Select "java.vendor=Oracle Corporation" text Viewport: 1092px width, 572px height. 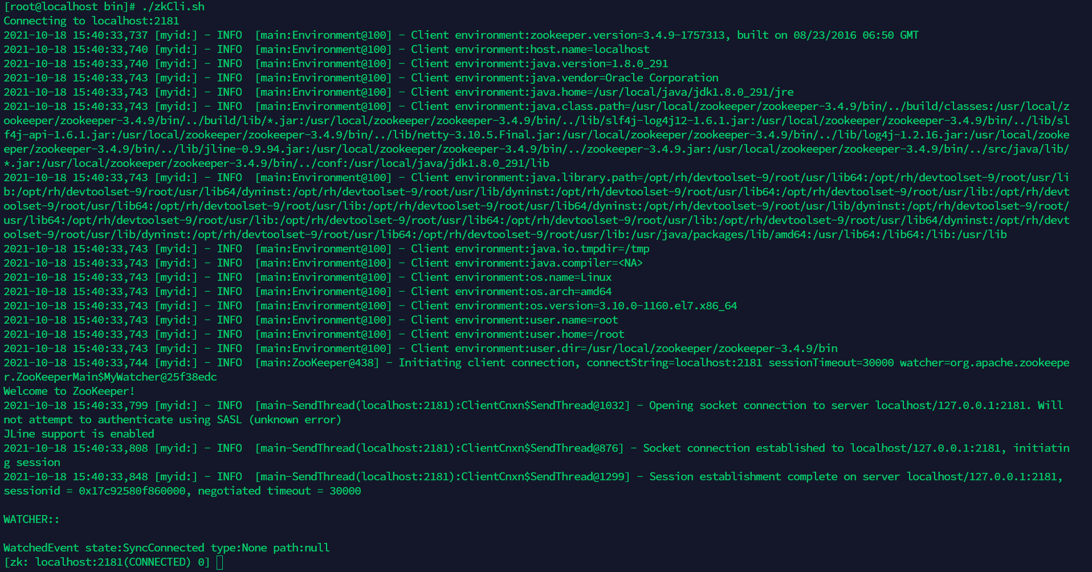click(624, 78)
